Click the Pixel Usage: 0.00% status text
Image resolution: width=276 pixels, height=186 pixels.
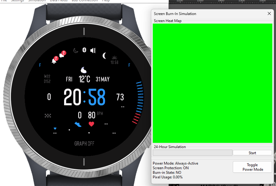tap(168, 177)
